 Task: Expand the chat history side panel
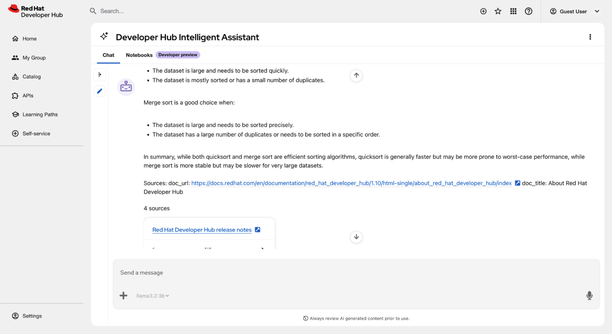100,74
